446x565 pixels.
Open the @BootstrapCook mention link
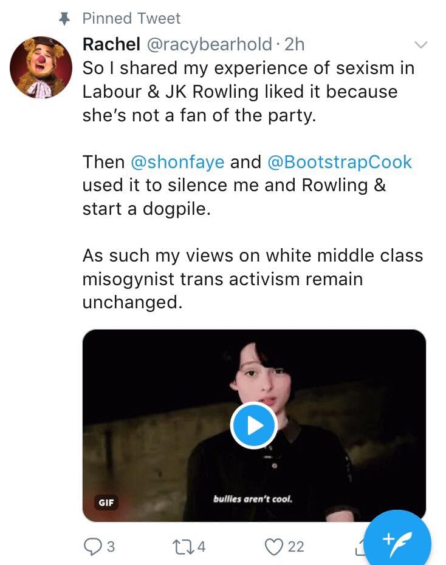tap(340, 162)
